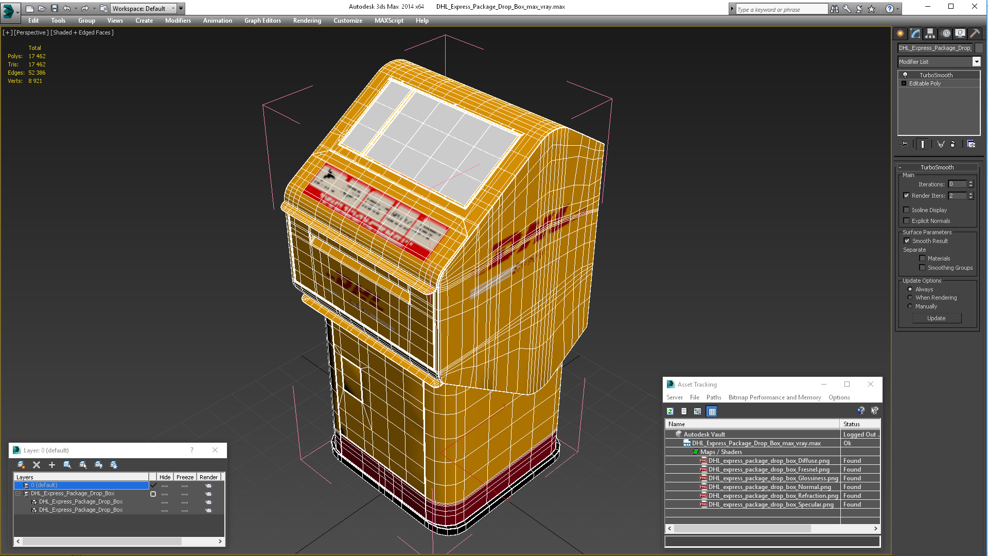Image resolution: width=988 pixels, height=556 pixels.
Task: Collapse the DHL_Express_Package_Drop_Box layer
Action: point(18,494)
